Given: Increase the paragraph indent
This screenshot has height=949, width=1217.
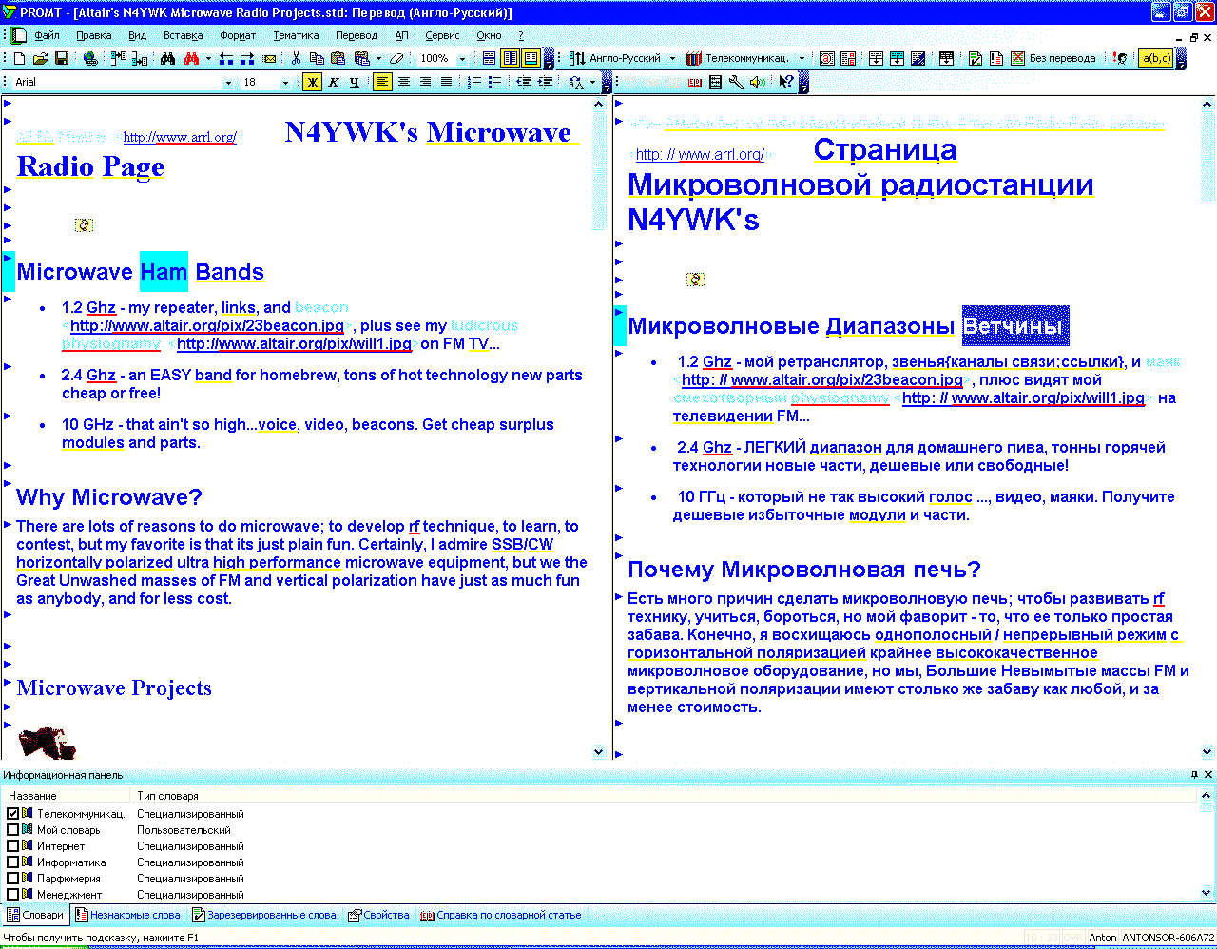Looking at the screenshot, I should coord(546,82).
